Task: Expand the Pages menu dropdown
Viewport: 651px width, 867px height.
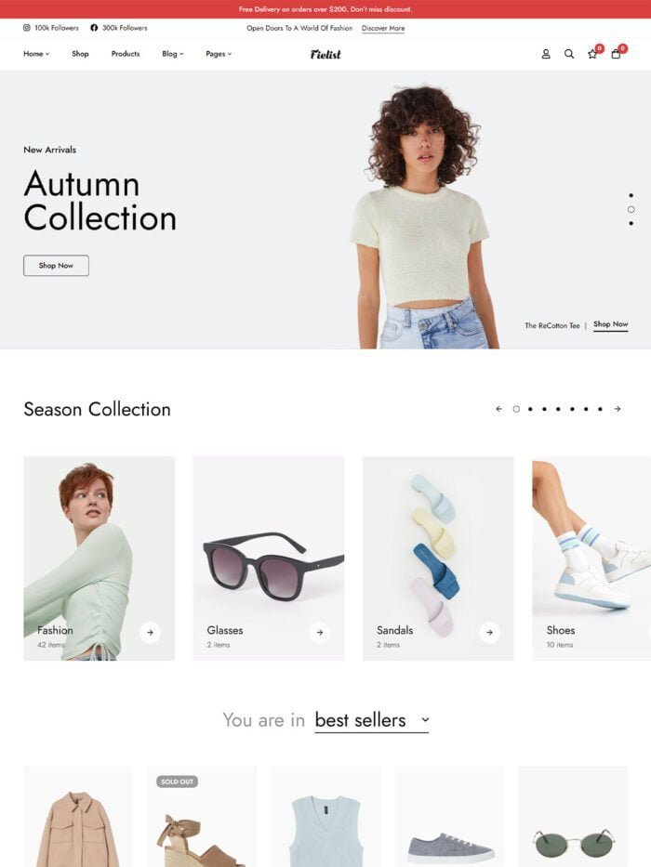Action: (x=219, y=54)
